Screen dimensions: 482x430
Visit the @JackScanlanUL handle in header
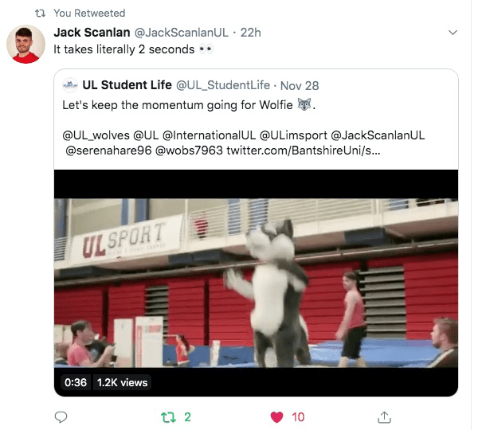[182, 33]
